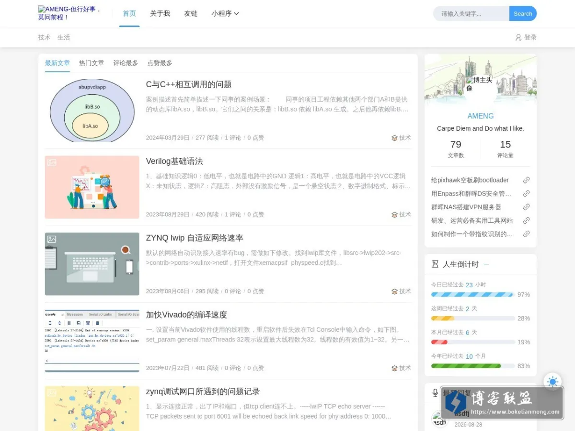575x431 pixels.
Task: Open the AMENG author profile link
Action: pyautogui.click(x=481, y=116)
